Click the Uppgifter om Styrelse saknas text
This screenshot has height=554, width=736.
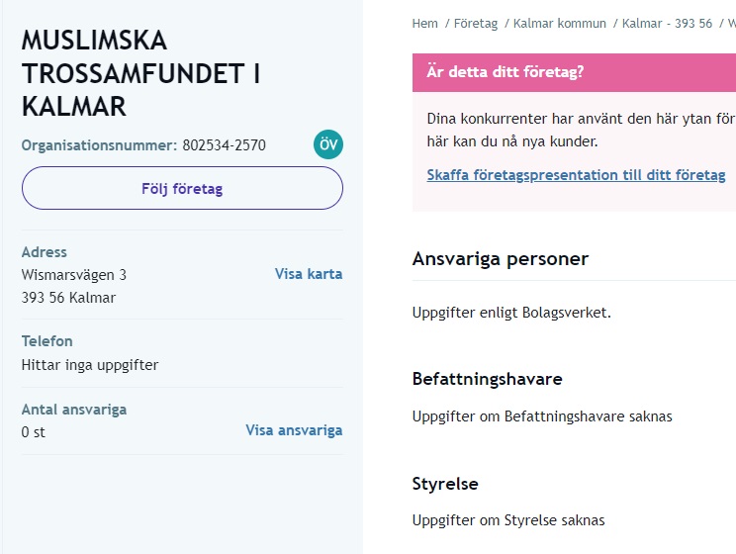(x=507, y=520)
